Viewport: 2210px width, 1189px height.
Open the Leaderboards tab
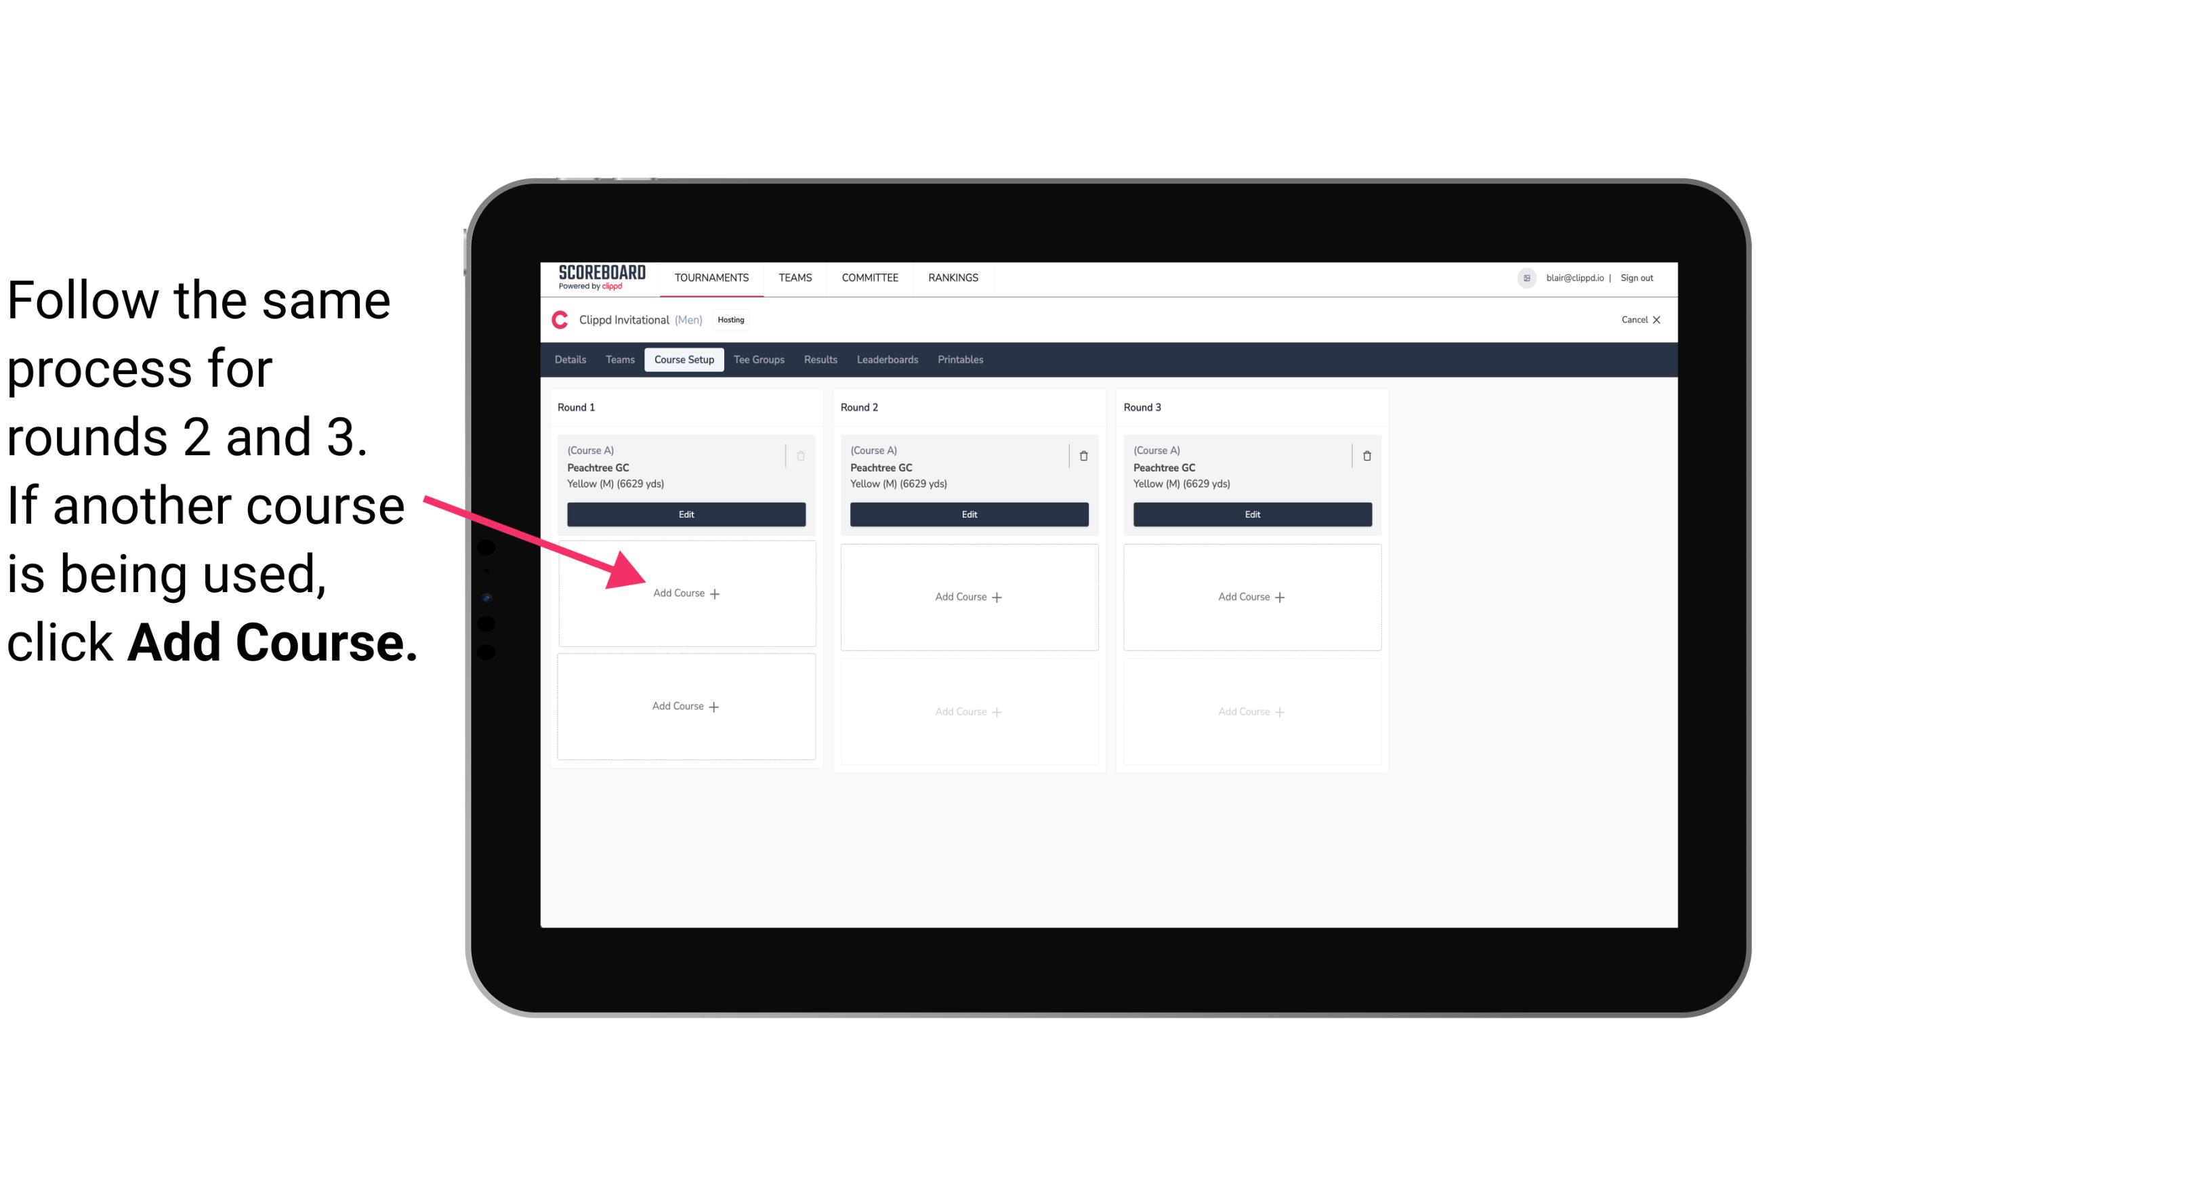point(887,359)
